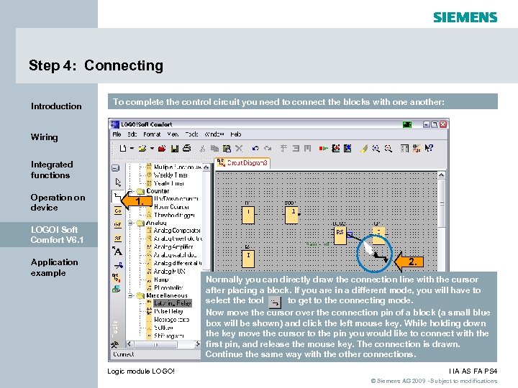518x388 pixels.
Task: Click the Cut/Join connections scissors tool
Action: (118, 265)
